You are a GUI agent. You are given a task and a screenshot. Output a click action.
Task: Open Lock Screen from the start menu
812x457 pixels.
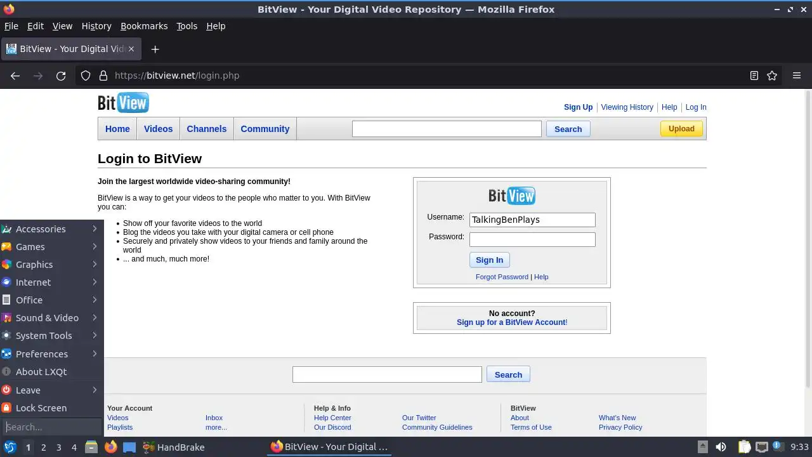(51, 408)
